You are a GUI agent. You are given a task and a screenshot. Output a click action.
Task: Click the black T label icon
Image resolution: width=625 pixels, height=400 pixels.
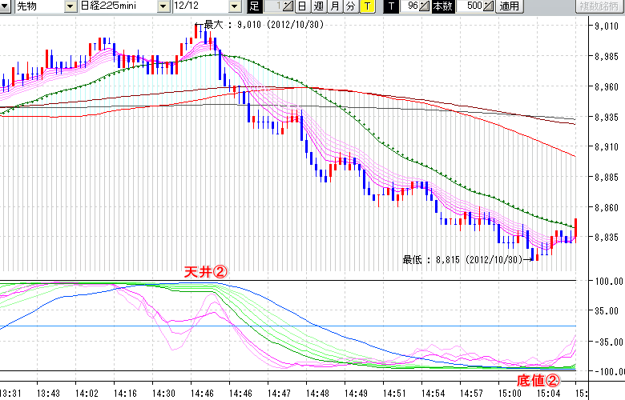point(390,6)
